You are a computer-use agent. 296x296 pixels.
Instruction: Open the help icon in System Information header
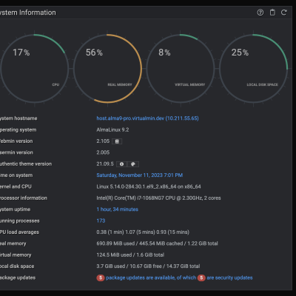point(260,13)
